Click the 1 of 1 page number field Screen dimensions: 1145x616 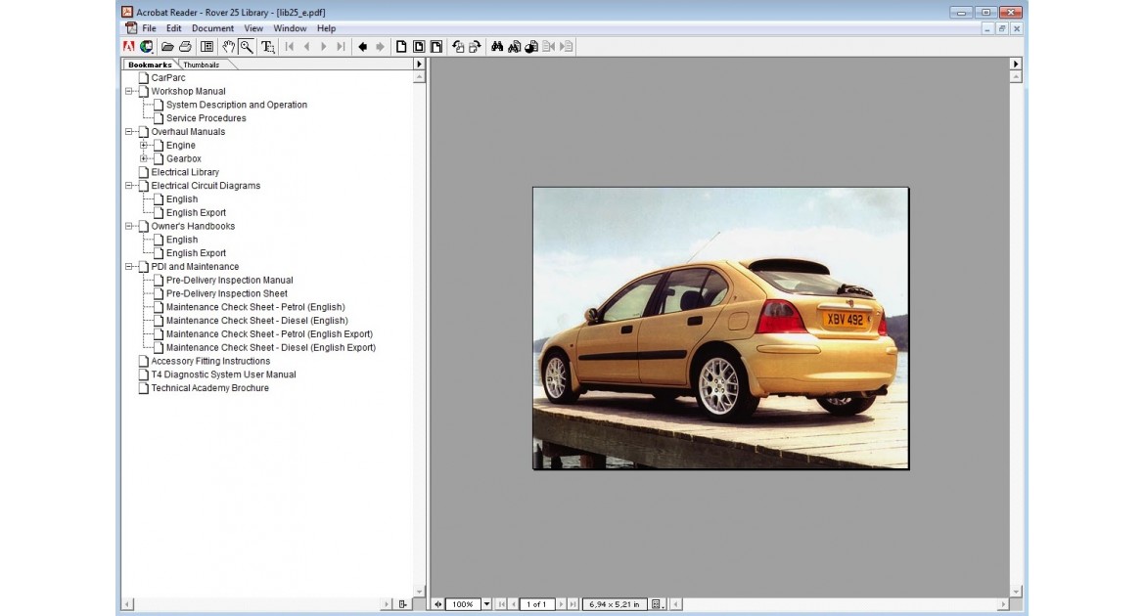click(x=536, y=604)
